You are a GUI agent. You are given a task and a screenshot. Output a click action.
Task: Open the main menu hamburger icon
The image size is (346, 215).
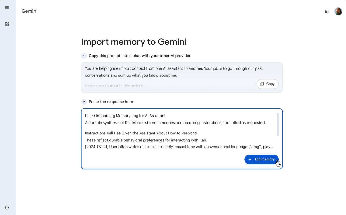(x=7, y=8)
